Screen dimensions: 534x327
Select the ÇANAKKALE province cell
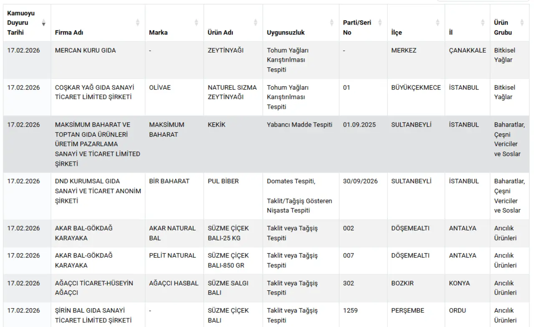click(x=467, y=50)
